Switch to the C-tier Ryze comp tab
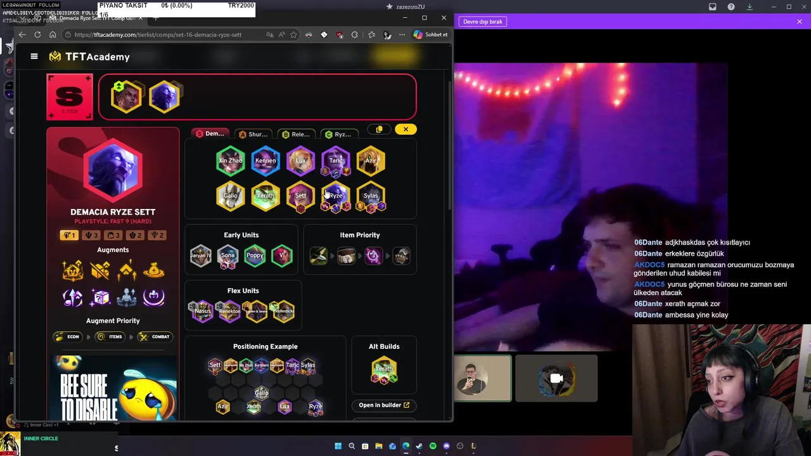This screenshot has width=811, height=456. (339, 134)
